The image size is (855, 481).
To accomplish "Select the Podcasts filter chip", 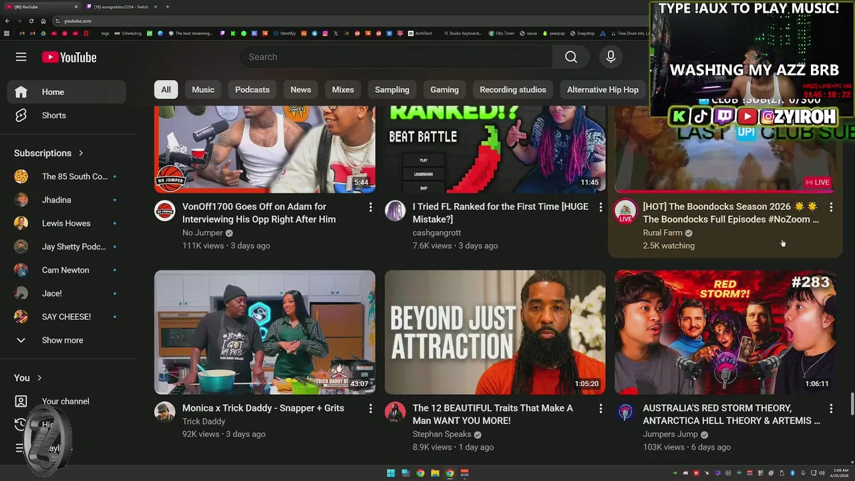I will tap(252, 90).
